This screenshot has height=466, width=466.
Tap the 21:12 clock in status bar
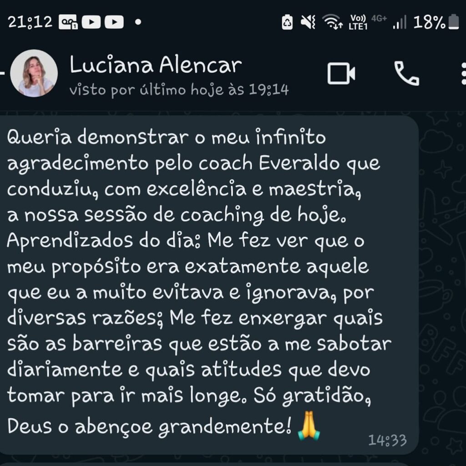pos(30,22)
